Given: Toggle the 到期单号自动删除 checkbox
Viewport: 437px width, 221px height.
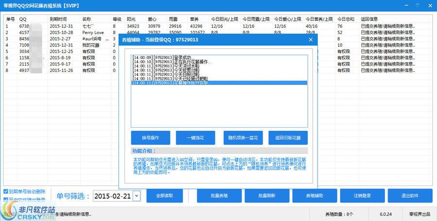Looking at the screenshot, I should [x=5, y=191].
